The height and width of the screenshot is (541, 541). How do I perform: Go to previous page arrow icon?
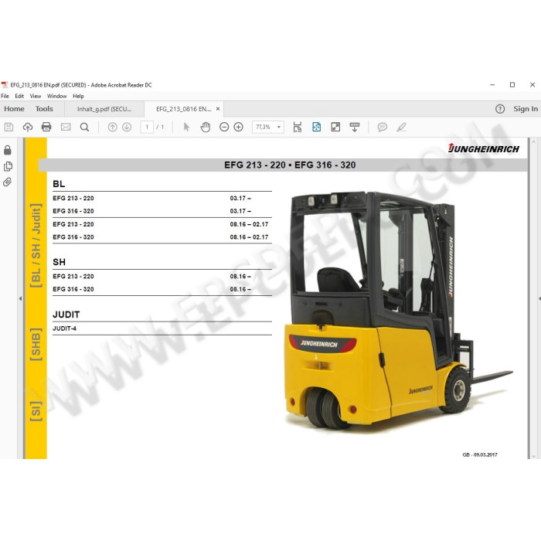[x=113, y=128]
